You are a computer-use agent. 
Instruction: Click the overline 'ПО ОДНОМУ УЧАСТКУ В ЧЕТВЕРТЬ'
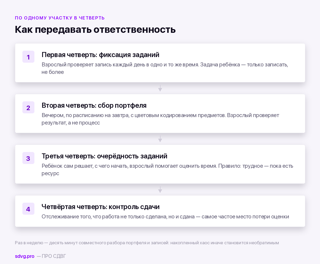tap(60, 18)
